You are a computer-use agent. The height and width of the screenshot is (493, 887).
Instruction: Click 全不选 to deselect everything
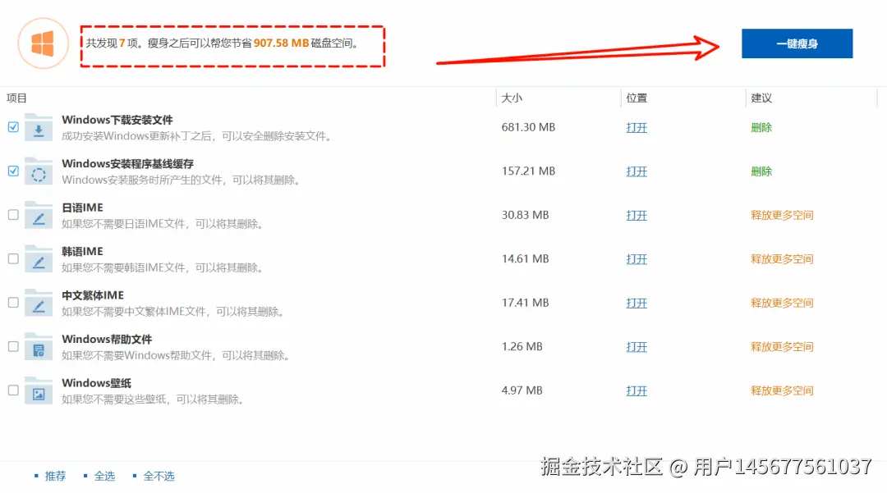[x=160, y=476]
